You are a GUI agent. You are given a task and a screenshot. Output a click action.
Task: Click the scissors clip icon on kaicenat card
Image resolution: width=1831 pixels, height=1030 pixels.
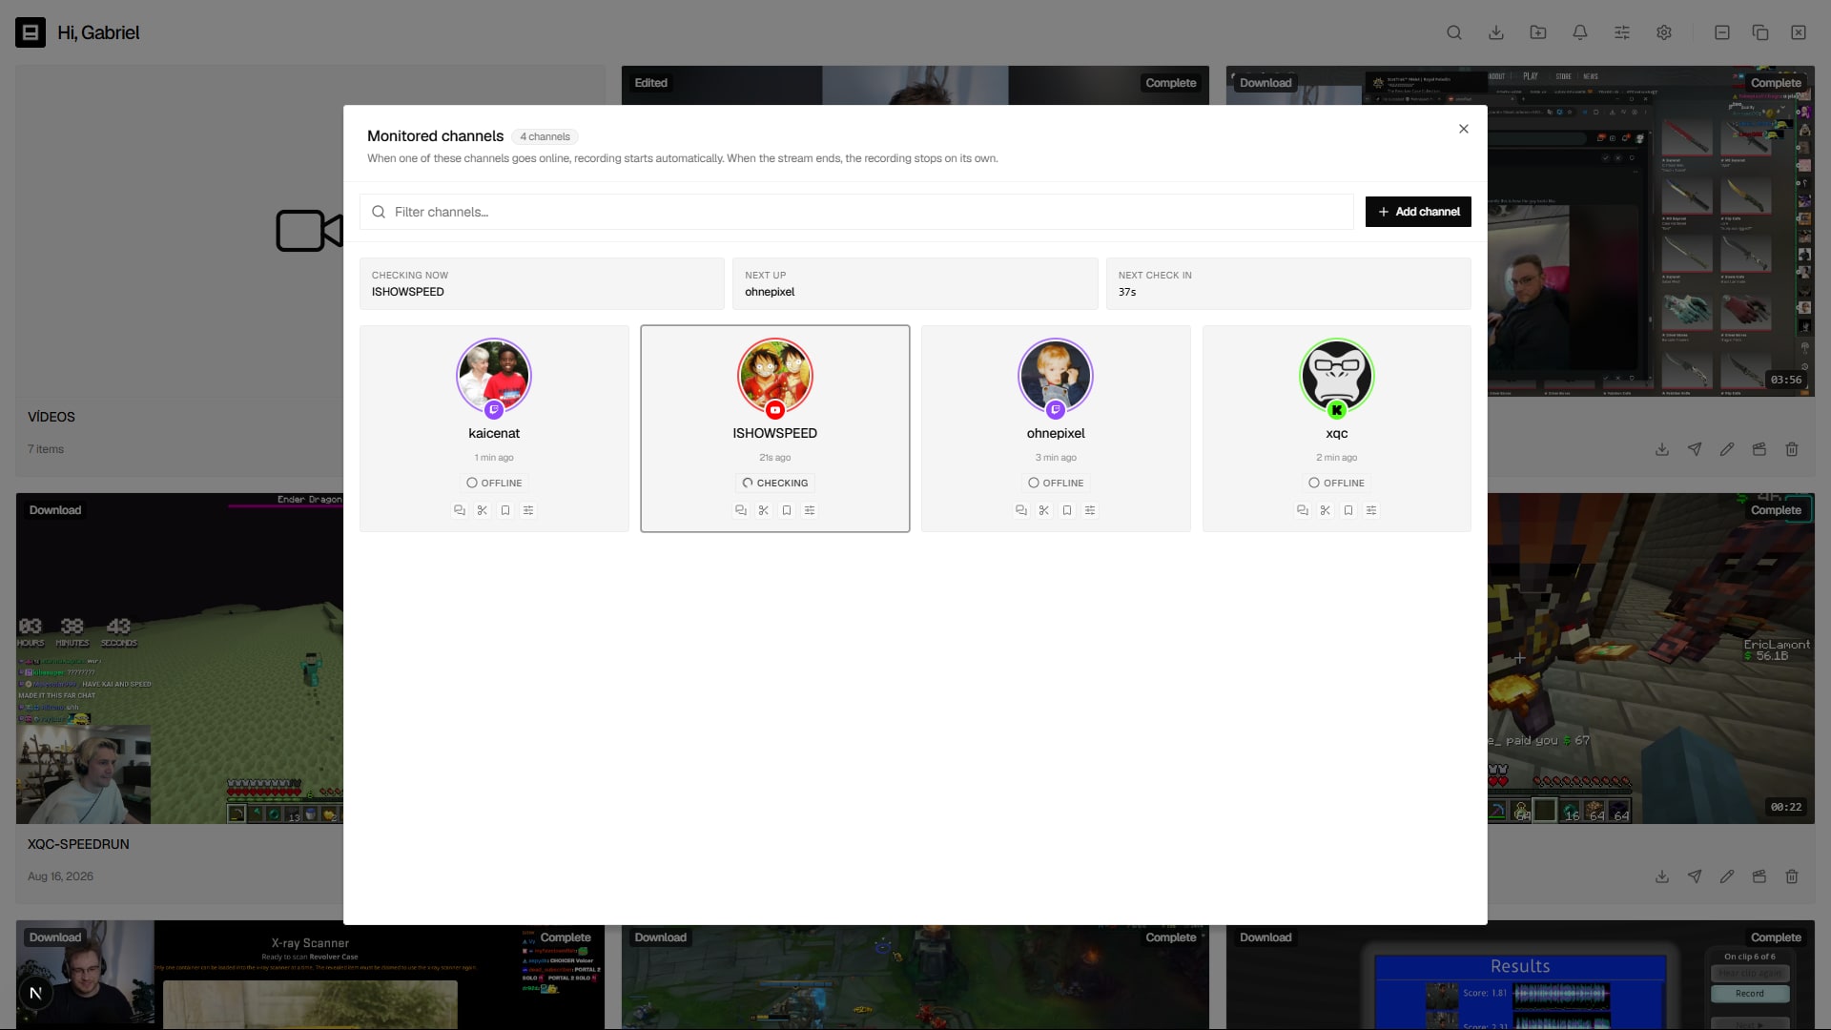[483, 510]
